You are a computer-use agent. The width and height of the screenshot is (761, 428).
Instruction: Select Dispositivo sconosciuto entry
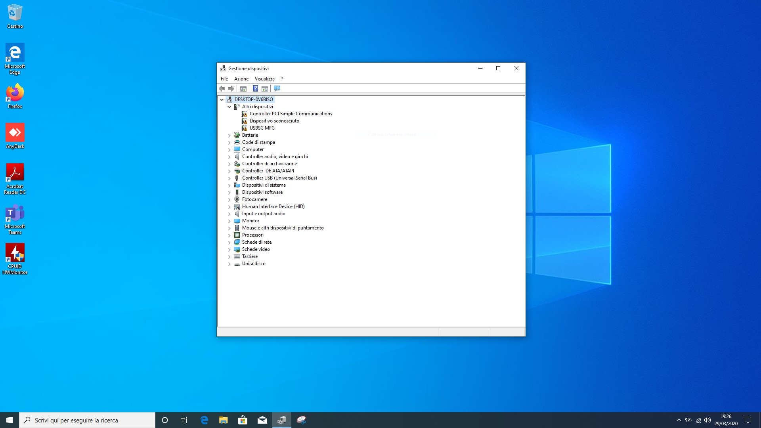(274, 121)
